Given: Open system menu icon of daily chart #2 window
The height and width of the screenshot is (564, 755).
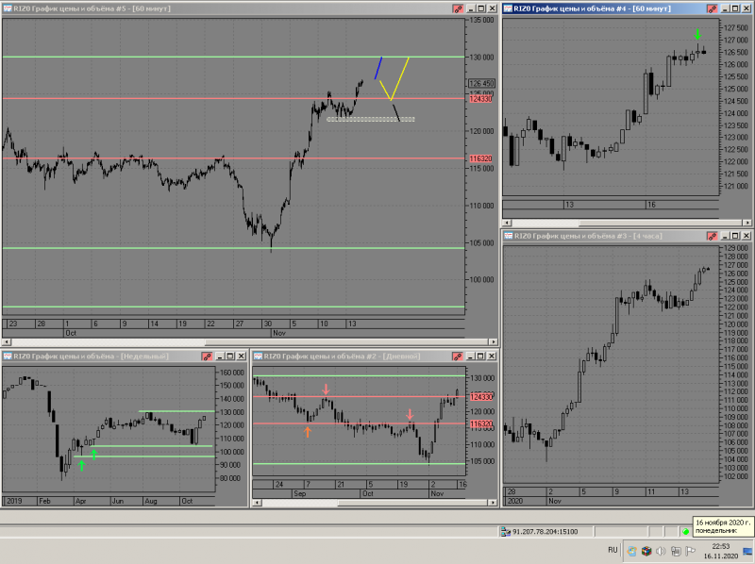Looking at the screenshot, I should point(258,357).
